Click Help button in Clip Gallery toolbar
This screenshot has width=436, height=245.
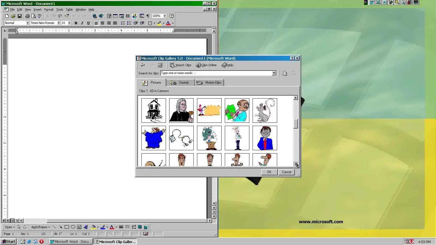click(x=228, y=65)
